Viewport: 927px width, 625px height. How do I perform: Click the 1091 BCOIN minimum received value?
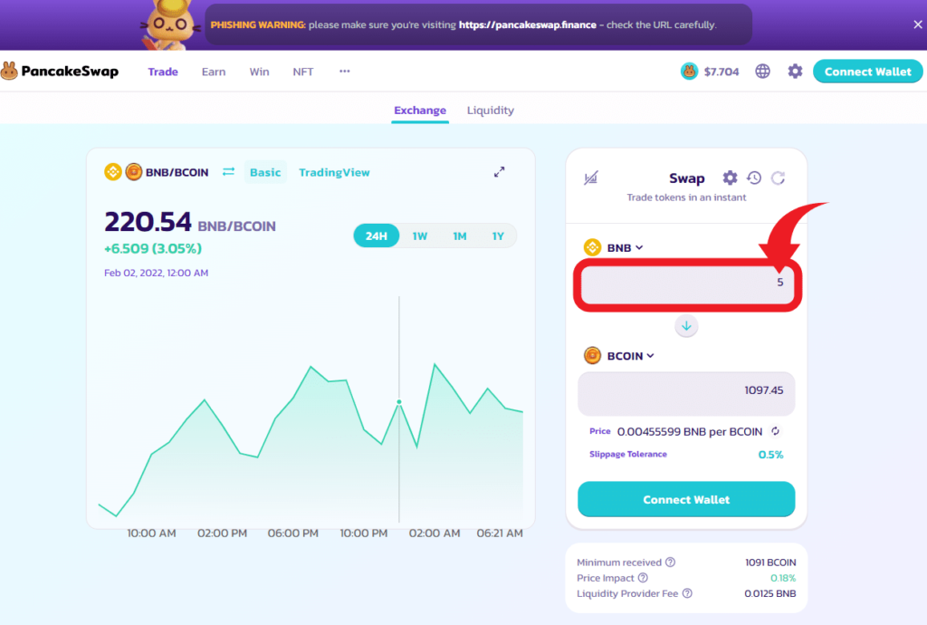[770, 562]
